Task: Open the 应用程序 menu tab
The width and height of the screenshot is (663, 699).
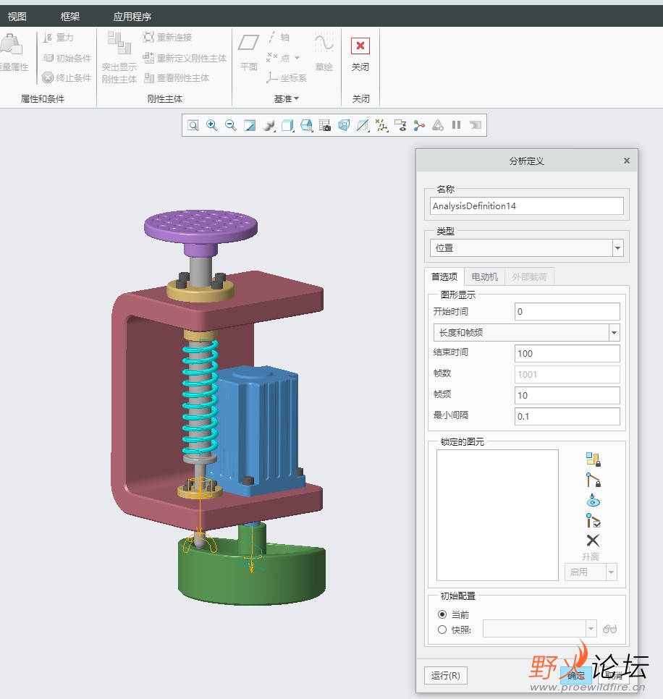Action: tap(132, 17)
